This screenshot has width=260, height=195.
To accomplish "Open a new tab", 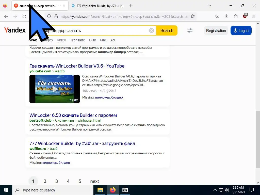I will pyautogui.click(x=131, y=6).
